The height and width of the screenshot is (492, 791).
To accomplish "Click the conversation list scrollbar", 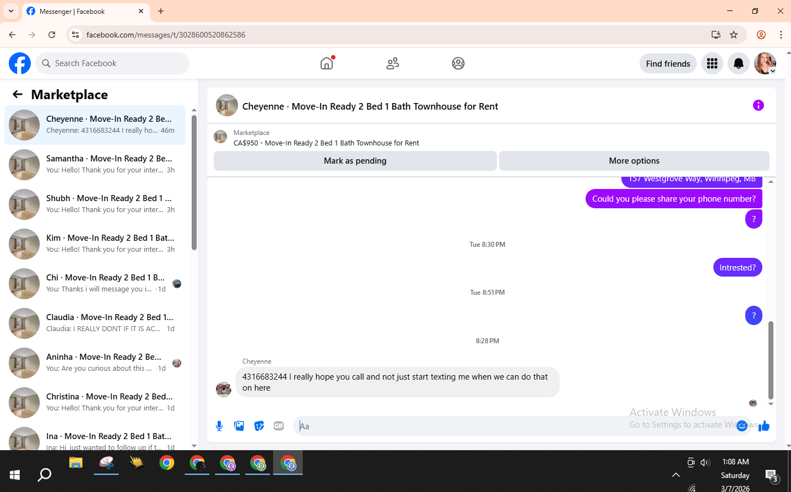I will click(194, 182).
